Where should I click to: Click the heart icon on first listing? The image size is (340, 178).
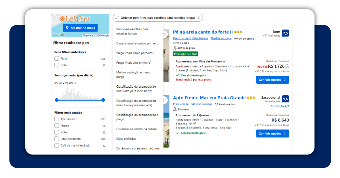[x=165, y=34]
